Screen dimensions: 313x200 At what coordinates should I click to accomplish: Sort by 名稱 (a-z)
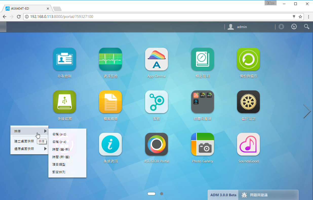[67, 134]
